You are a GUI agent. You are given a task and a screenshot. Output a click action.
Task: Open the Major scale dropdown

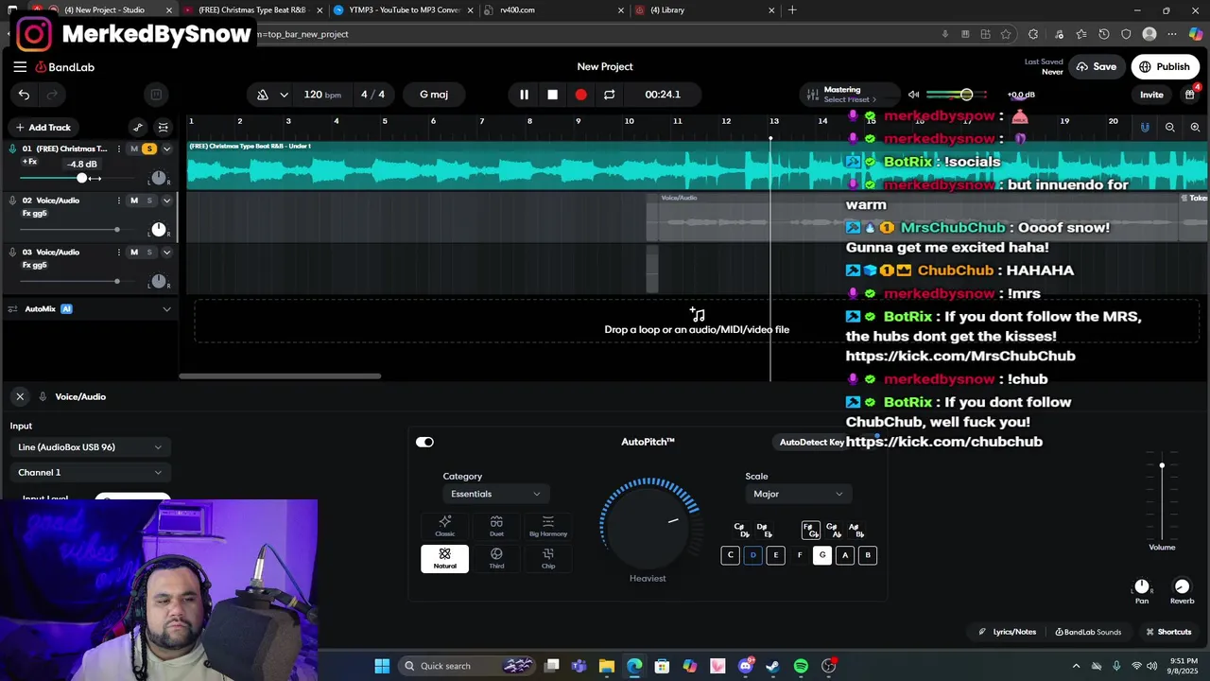(x=798, y=494)
